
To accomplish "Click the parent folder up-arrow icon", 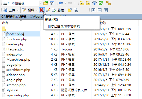I will click(x=4, y=29).
